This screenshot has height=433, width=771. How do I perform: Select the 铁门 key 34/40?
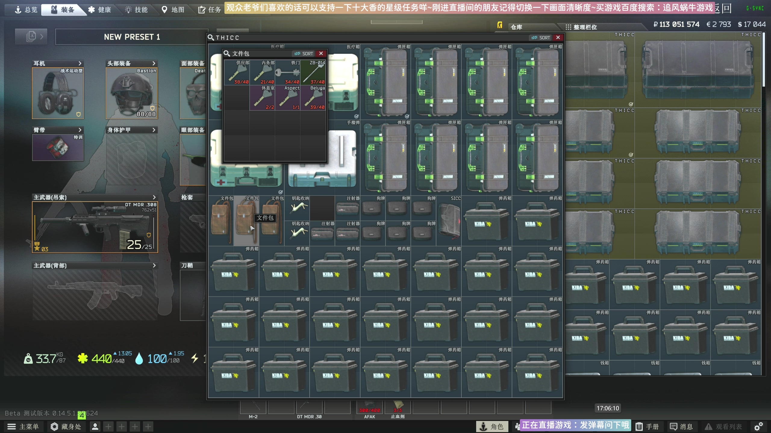pyautogui.click(x=288, y=72)
